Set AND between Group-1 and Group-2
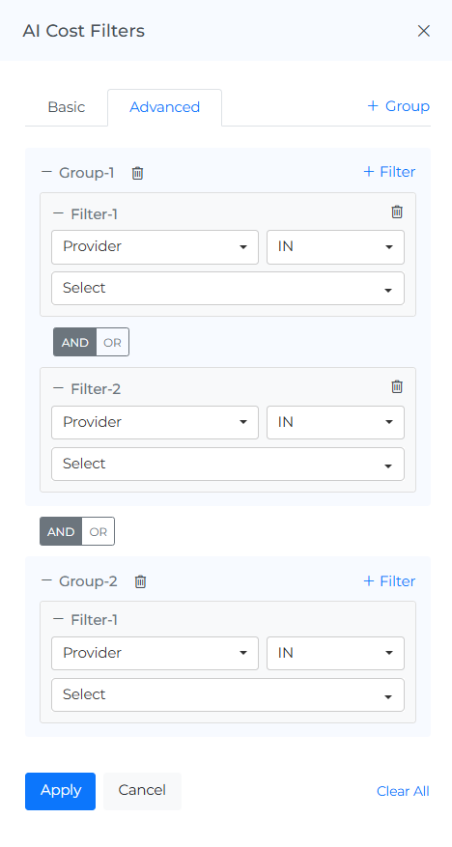The height and width of the screenshot is (847, 452). pos(61,532)
